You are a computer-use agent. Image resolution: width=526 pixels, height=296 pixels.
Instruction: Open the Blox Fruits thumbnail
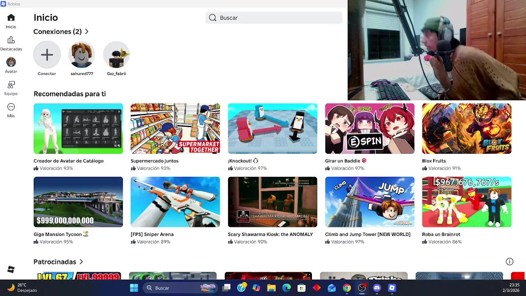pos(466,129)
